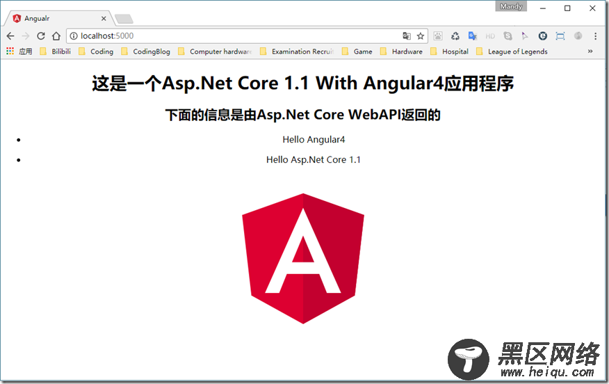Image resolution: width=609 pixels, height=384 pixels.
Task: Maximize the Chrome window
Action: coord(567,8)
